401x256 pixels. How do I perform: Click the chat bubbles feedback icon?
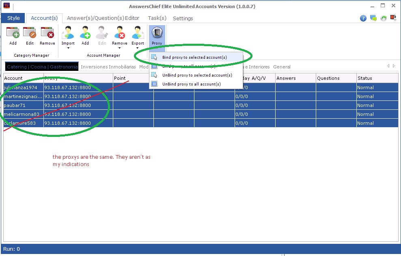(x=373, y=18)
